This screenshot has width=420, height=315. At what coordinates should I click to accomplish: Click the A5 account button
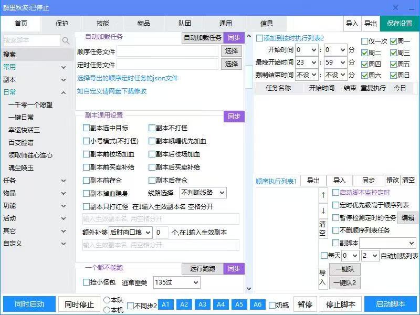(x=239, y=304)
